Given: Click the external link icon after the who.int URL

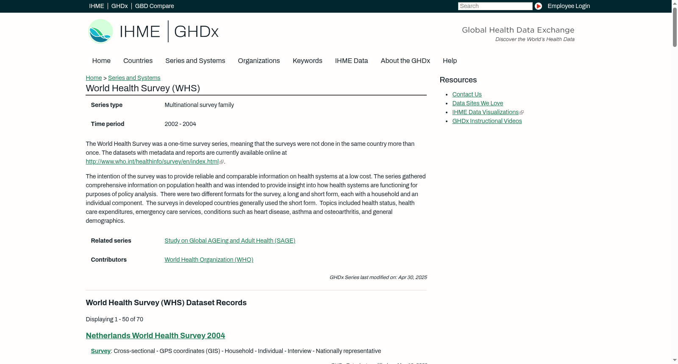Looking at the screenshot, I should tap(222, 162).
